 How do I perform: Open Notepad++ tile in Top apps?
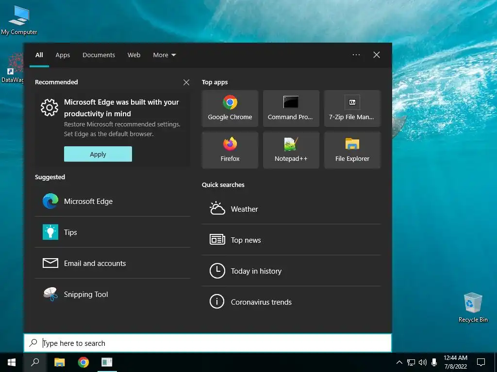click(x=291, y=150)
